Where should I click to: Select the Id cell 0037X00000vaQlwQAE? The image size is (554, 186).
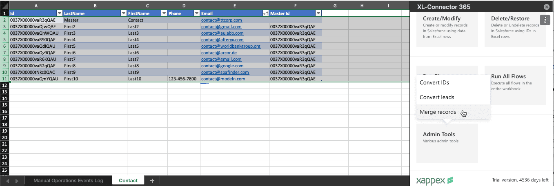point(36,27)
